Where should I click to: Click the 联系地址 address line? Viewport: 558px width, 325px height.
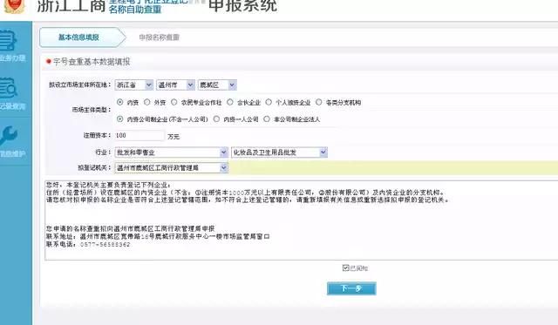click(x=158, y=236)
